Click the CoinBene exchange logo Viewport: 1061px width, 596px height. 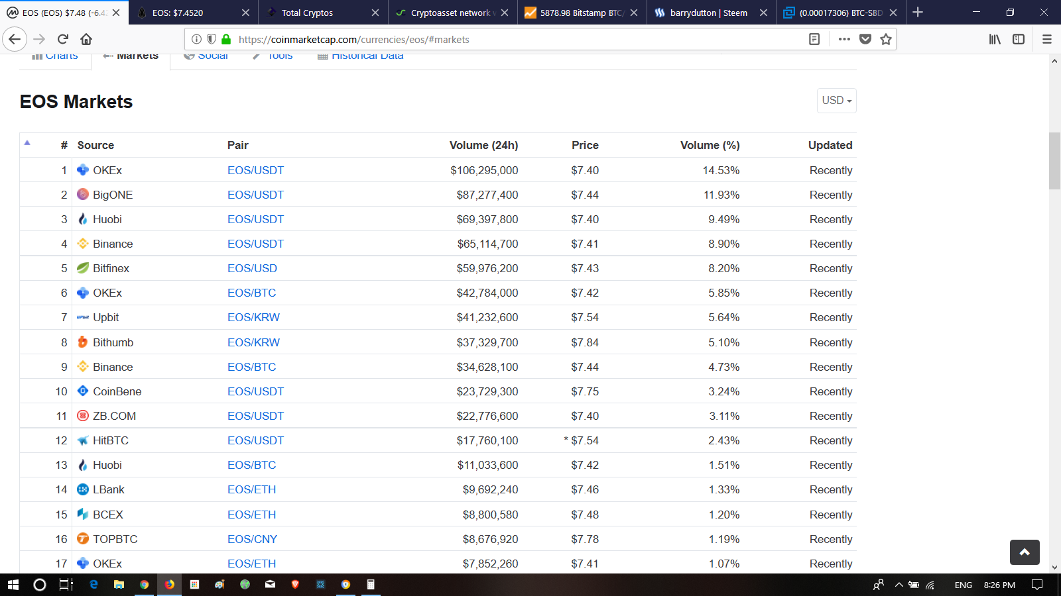pyautogui.click(x=83, y=391)
